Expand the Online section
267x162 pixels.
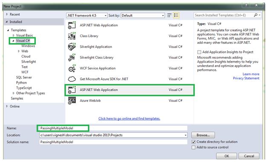click(7, 106)
